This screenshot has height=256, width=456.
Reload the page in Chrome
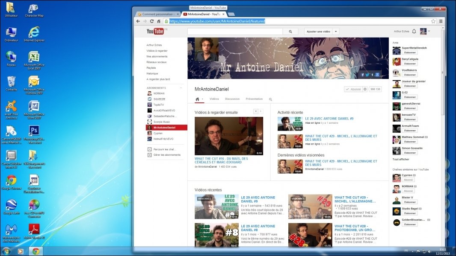pos(152,21)
